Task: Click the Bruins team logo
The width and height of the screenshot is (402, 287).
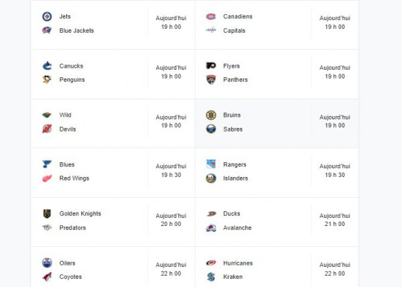Action: [210, 115]
